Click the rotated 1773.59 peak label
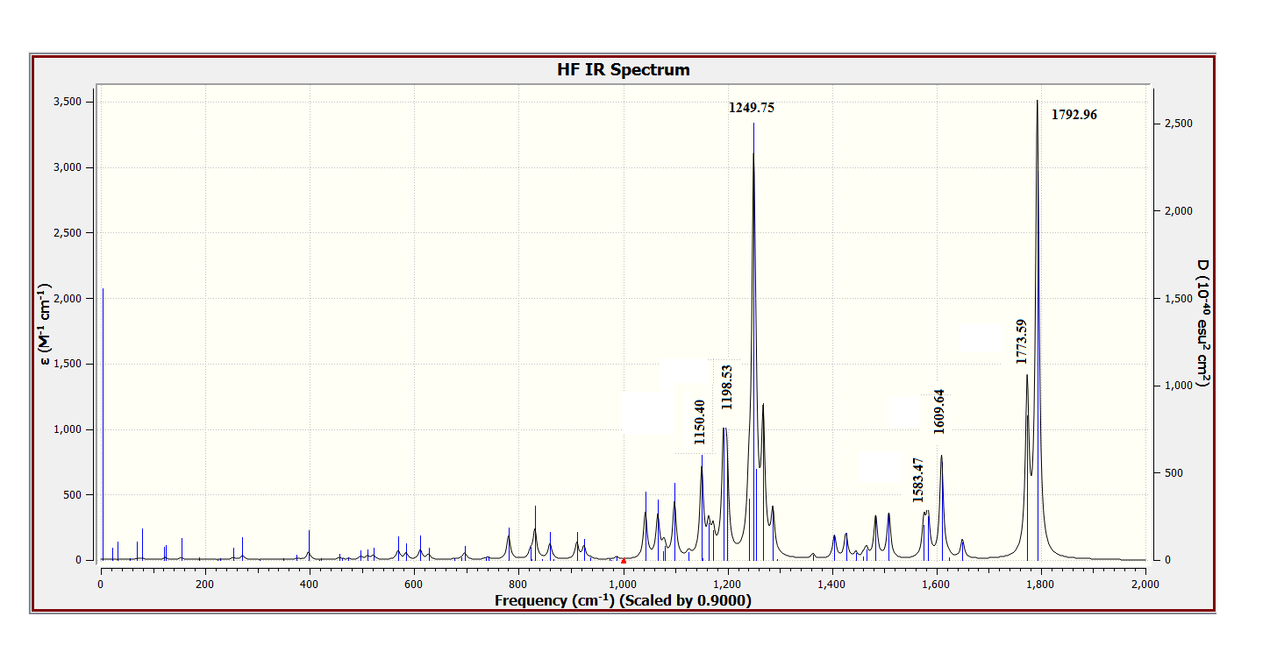The height and width of the screenshot is (645, 1277). click(x=1021, y=342)
